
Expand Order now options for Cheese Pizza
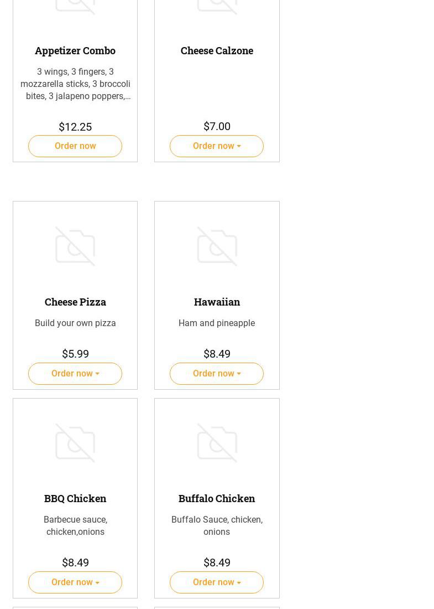[x=75, y=374]
